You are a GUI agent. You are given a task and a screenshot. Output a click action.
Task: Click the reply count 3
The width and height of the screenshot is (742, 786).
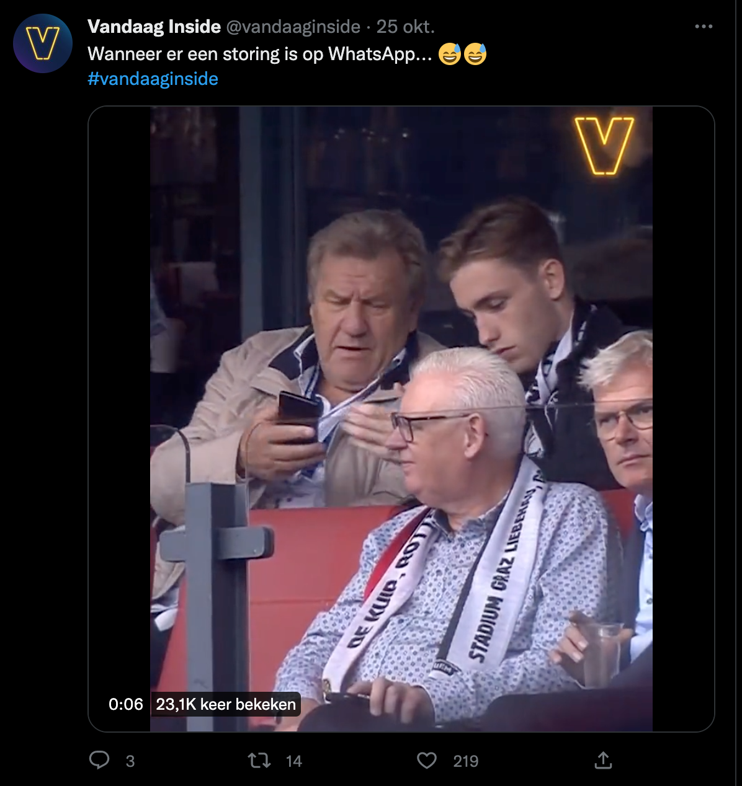click(130, 761)
